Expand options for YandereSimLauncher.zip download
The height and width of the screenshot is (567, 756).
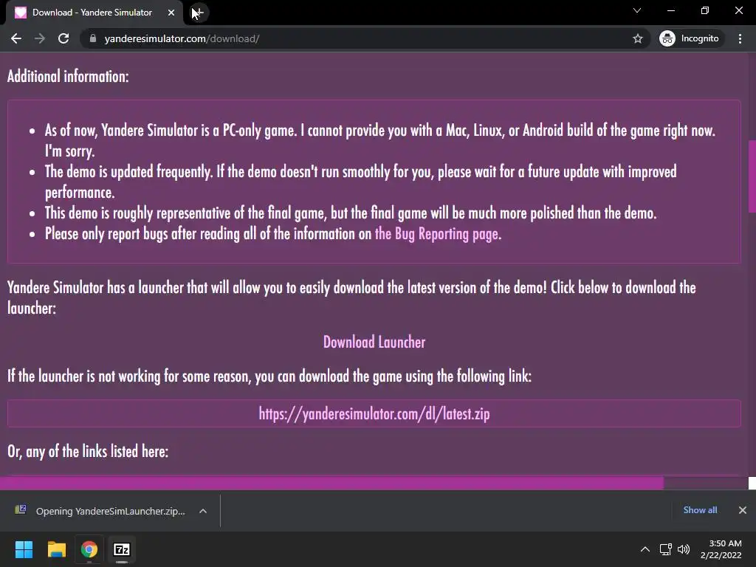point(203,511)
